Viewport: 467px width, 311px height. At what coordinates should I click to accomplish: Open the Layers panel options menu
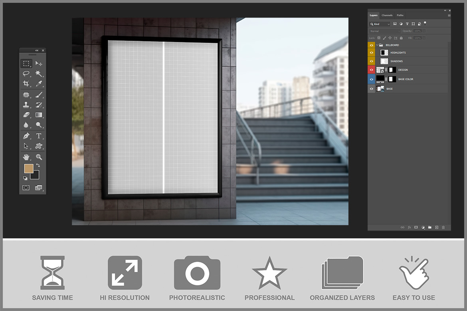coord(449,16)
